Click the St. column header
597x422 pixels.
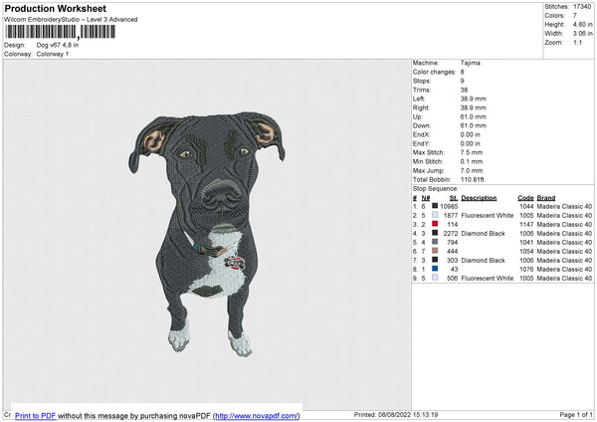pos(453,197)
